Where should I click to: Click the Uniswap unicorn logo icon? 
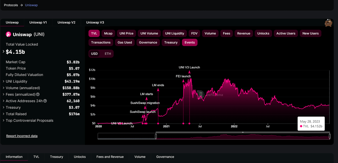[8, 34]
